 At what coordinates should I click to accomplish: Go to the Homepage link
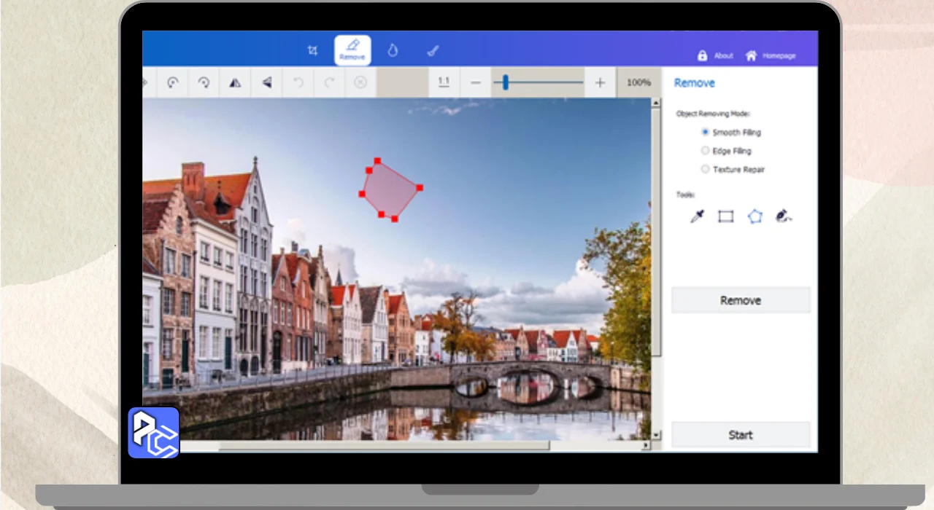tap(771, 55)
